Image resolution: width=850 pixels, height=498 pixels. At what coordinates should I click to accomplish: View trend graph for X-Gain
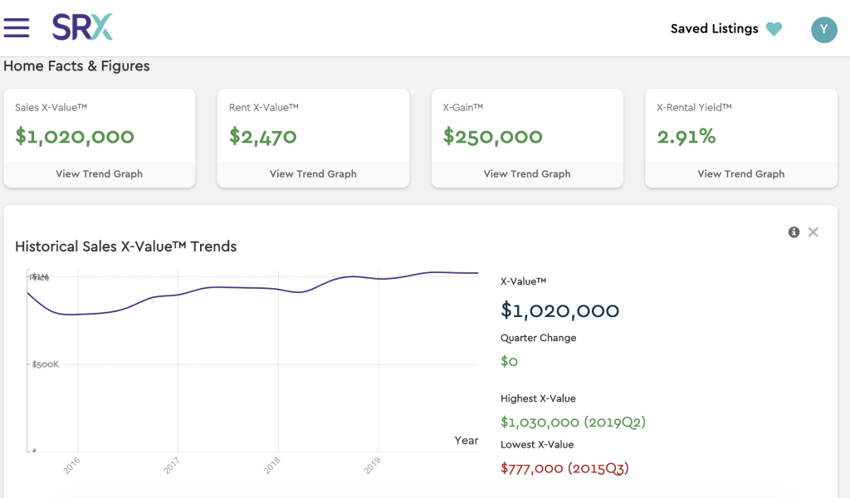(526, 174)
